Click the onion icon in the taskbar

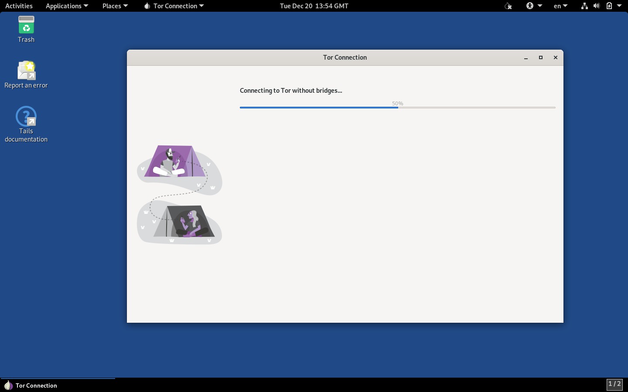coord(8,385)
